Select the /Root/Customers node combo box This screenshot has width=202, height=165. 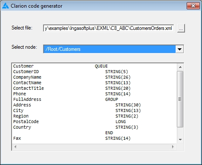(x=113, y=49)
